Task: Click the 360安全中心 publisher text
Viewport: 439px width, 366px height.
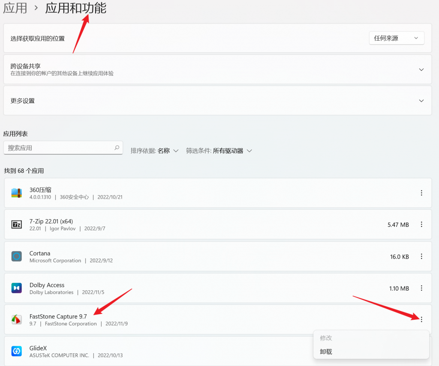Action: [74, 197]
